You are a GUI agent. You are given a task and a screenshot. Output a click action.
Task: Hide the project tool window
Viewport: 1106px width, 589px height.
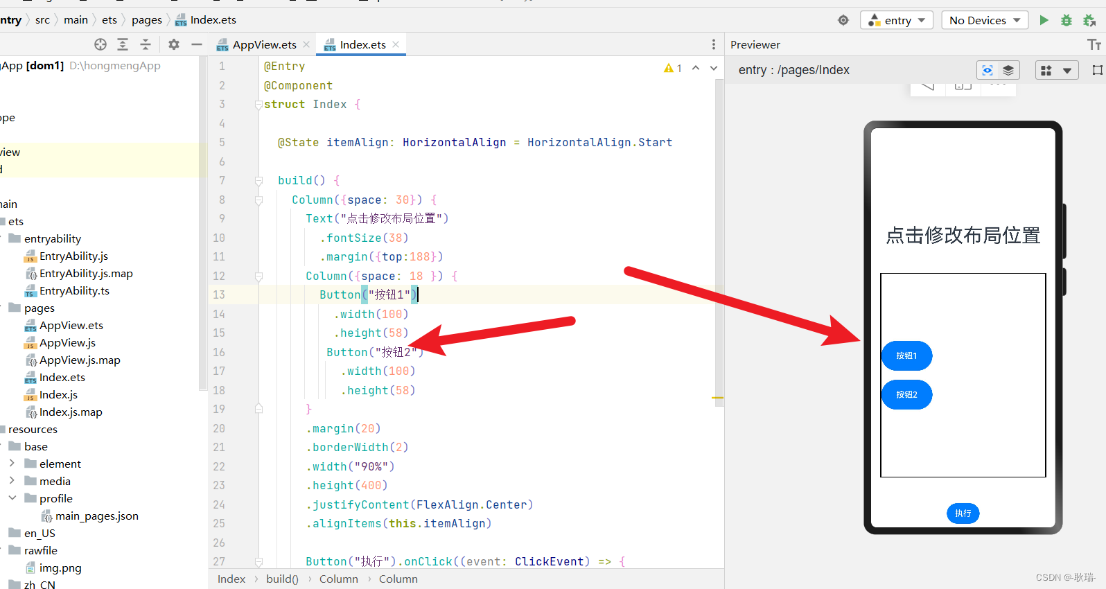point(197,44)
